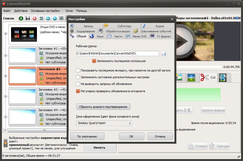The height and width of the screenshot is (161, 243).
Task: Open the Smokey Quartz Kamri theme dropdown
Action: (104, 123)
